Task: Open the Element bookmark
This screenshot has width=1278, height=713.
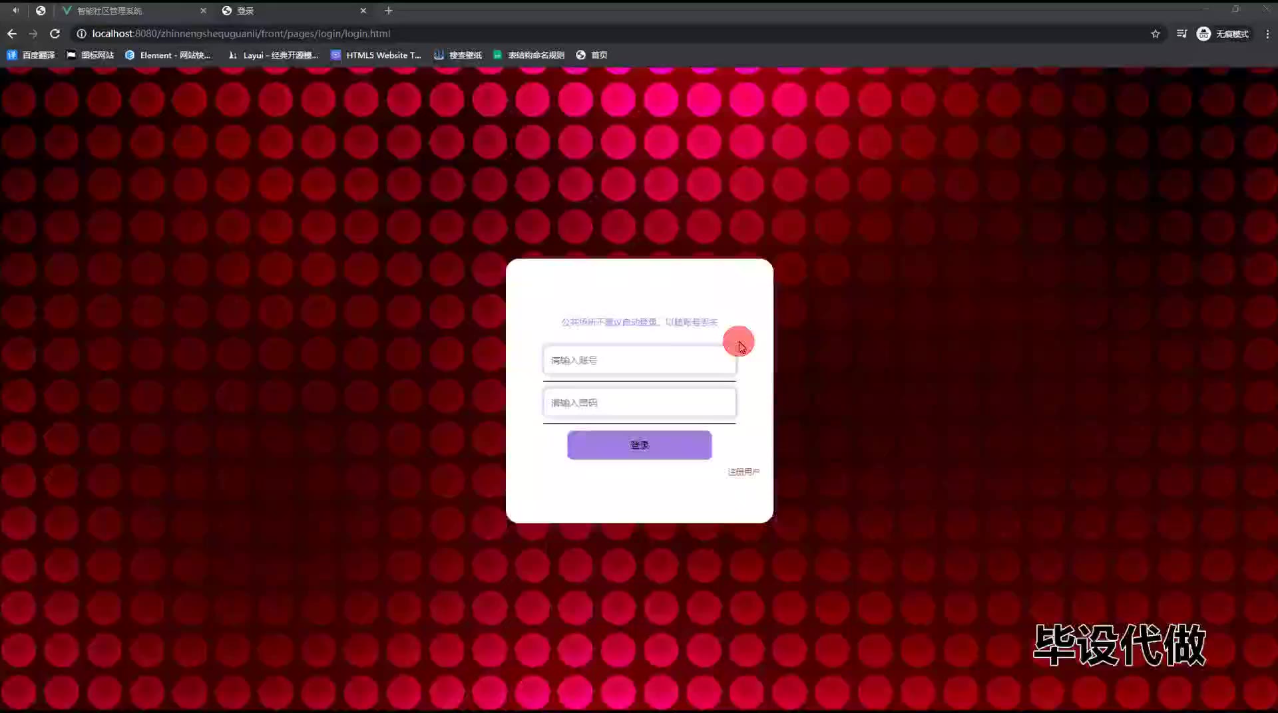Action: pos(168,55)
